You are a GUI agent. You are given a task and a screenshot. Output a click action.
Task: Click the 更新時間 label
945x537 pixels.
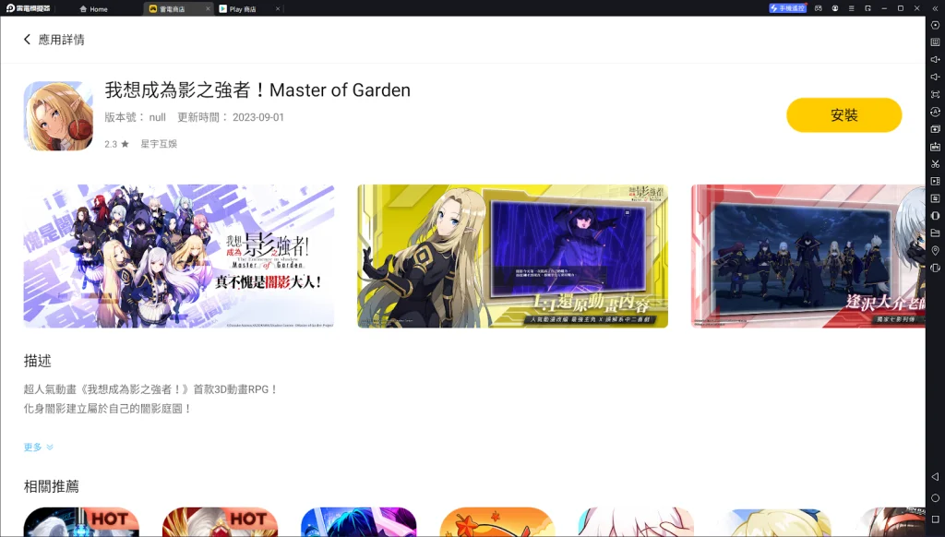coord(202,117)
